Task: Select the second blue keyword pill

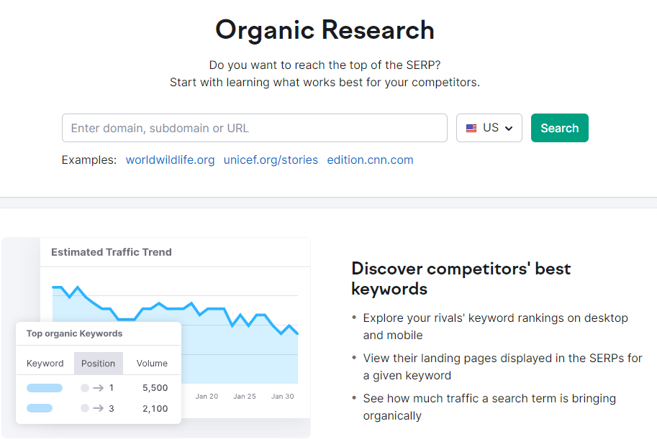Action: [x=40, y=409]
